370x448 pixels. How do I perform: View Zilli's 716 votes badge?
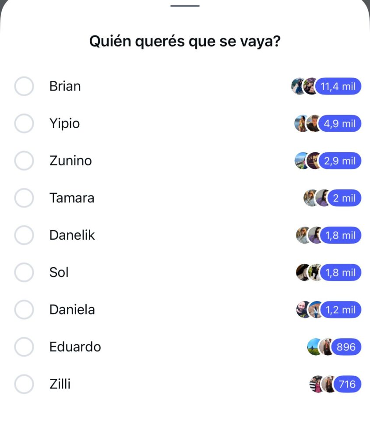[x=347, y=385]
